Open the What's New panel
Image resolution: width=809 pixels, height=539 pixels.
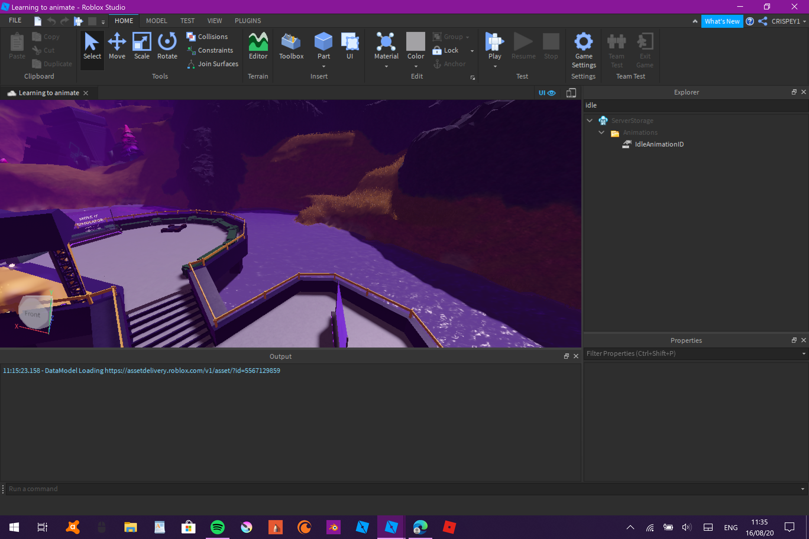722,21
